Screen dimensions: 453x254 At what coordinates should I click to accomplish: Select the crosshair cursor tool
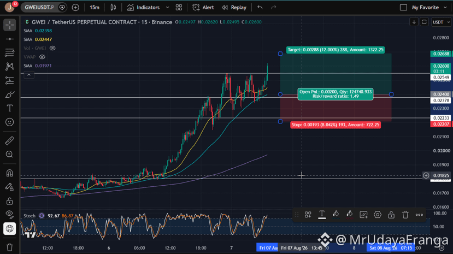(9, 25)
